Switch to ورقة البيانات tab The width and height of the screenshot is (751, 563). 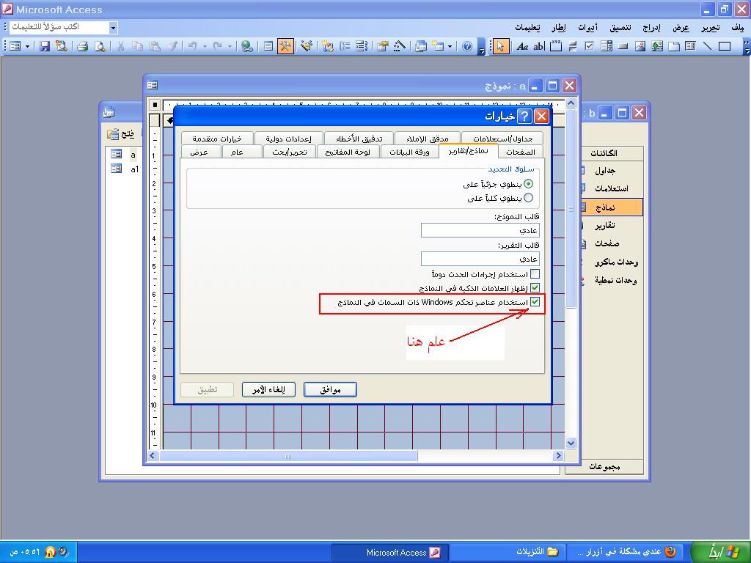(x=409, y=152)
